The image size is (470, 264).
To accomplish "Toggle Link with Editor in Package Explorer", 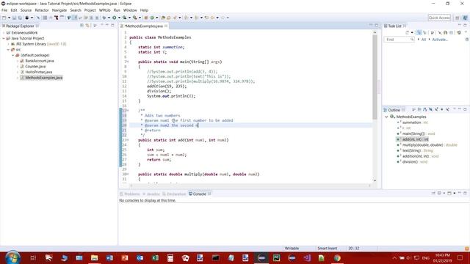I will (x=87, y=26).
